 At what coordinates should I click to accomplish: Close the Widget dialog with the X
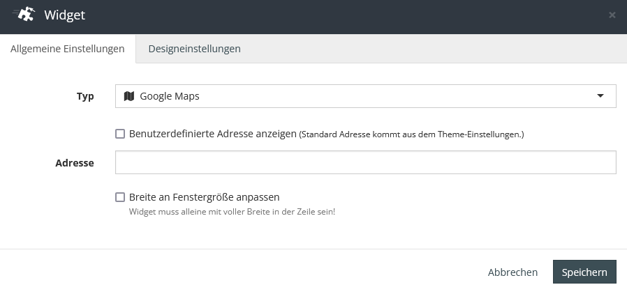[612, 15]
